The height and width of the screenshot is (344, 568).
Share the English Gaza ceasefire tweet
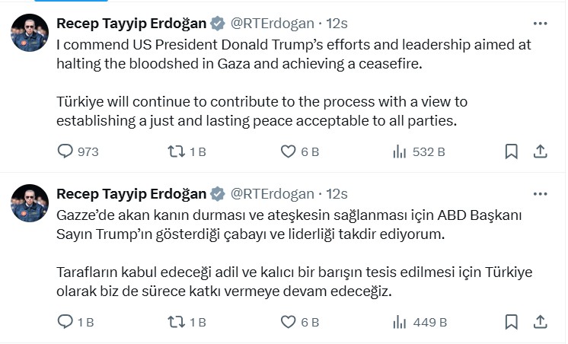(539, 151)
